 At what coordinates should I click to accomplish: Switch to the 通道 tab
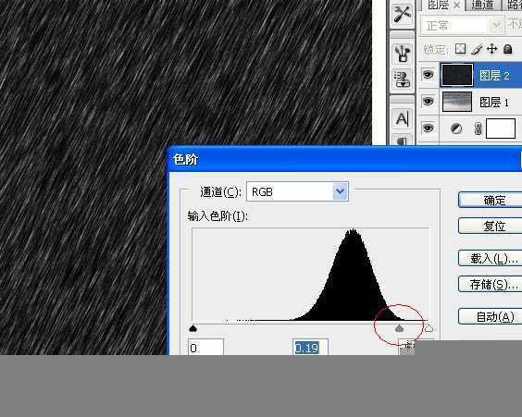click(x=482, y=5)
